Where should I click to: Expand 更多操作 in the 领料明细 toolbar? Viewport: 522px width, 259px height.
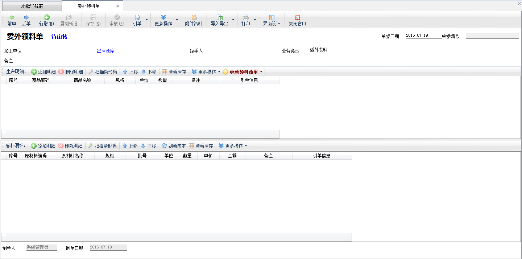pyautogui.click(x=246, y=146)
